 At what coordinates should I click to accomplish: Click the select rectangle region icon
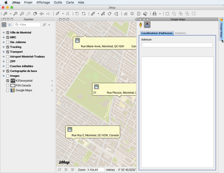[167, 14]
